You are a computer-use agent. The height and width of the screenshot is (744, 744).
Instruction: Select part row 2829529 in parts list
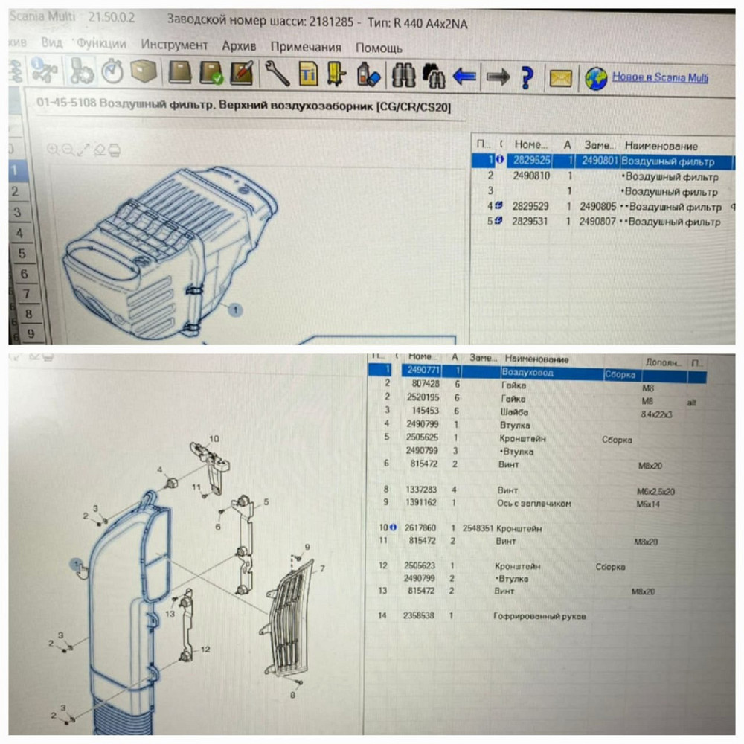[530, 207]
